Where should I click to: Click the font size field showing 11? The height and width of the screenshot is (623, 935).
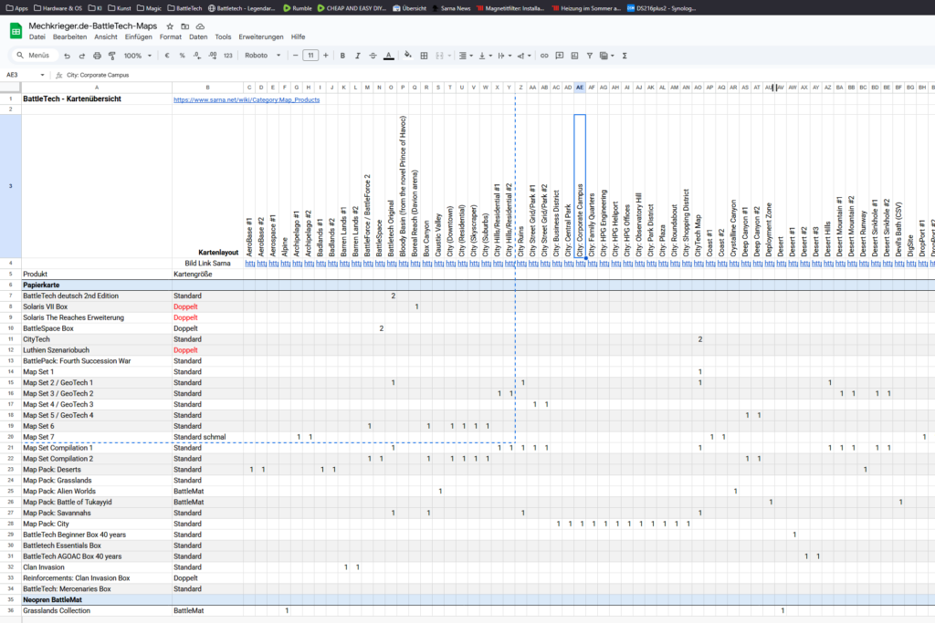tap(310, 56)
